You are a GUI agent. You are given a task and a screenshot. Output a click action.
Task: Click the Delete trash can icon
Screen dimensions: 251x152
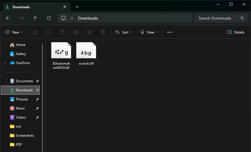pos(103,32)
